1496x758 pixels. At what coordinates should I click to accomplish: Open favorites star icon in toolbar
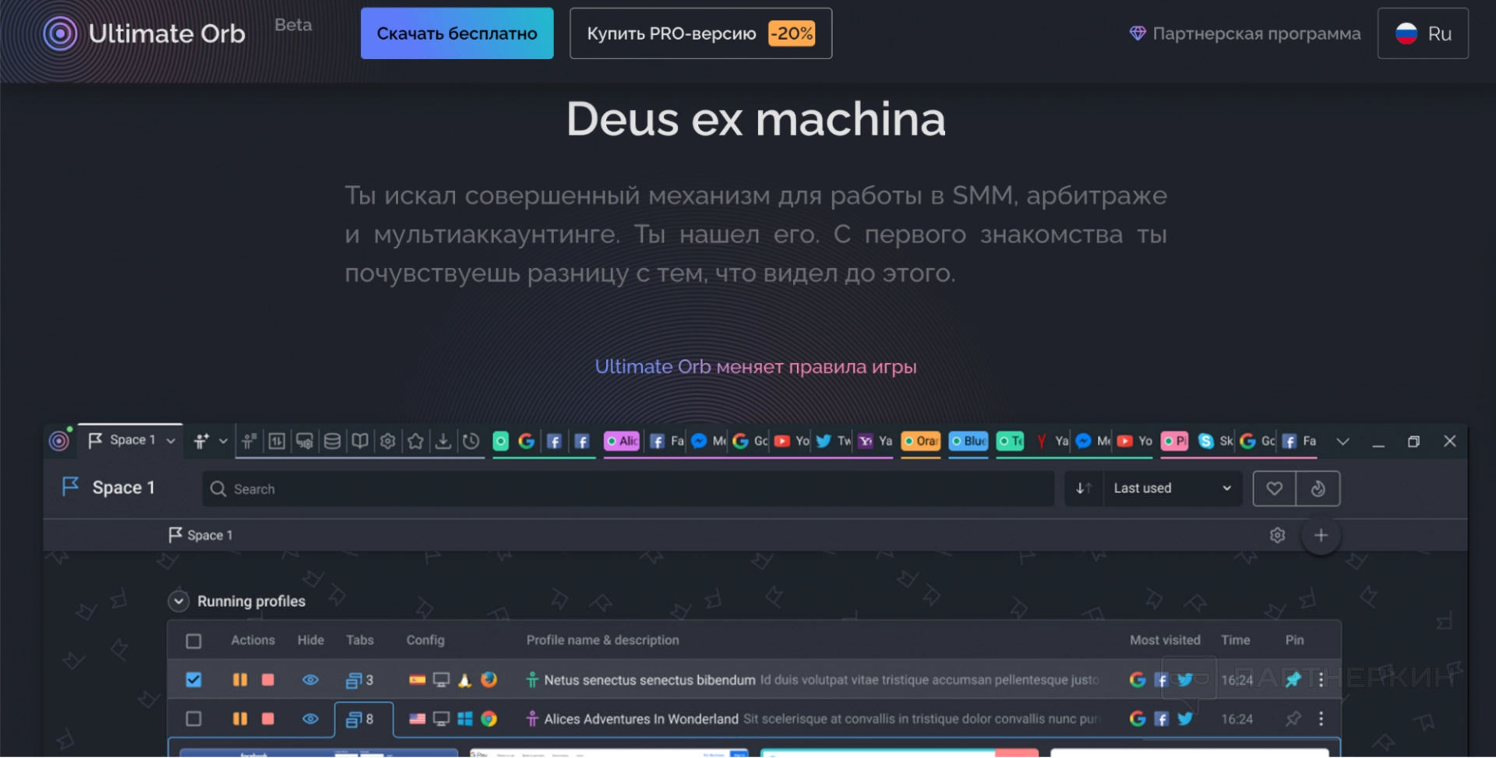tap(415, 441)
